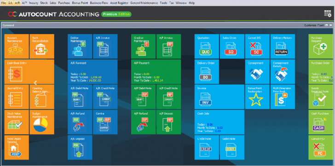Open the A/R Credit Note tile
This screenshot has height=166, width=335.
tap(105, 97)
